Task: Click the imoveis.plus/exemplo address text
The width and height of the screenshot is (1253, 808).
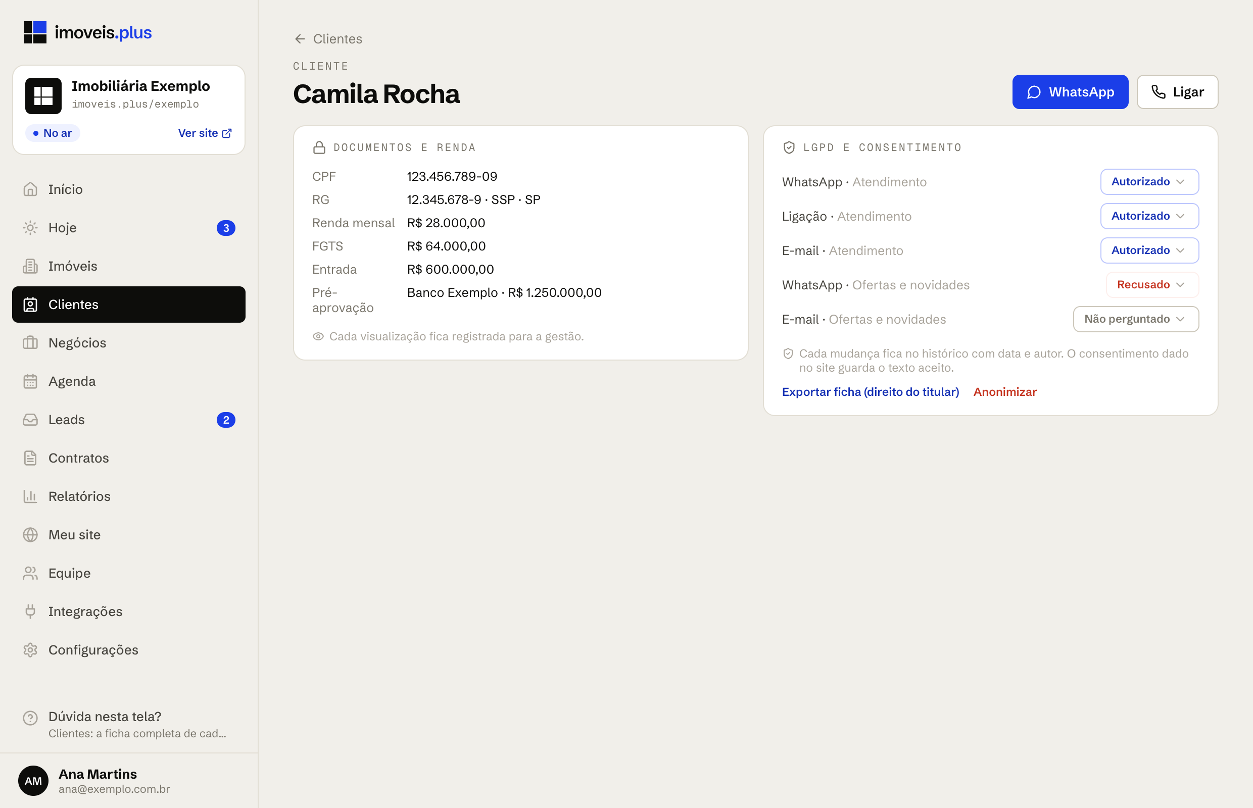Action: (135, 105)
